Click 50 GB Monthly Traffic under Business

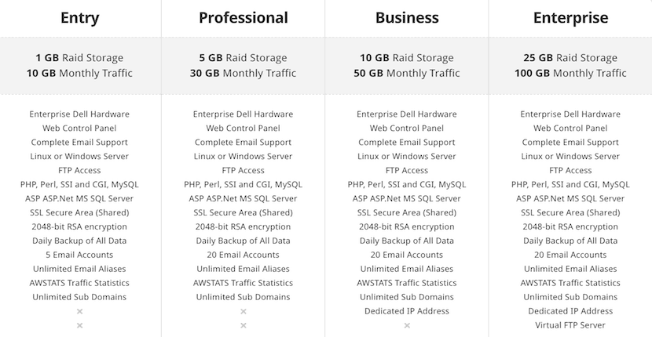click(x=407, y=73)
